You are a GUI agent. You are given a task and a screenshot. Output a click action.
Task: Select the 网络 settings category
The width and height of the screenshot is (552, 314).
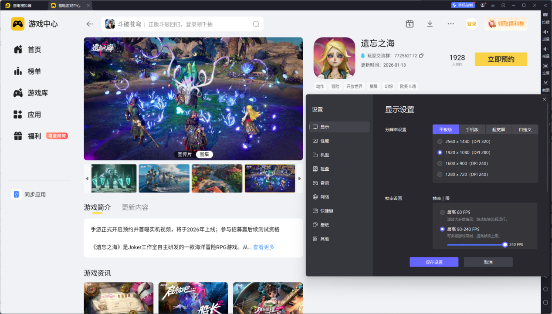339,197
